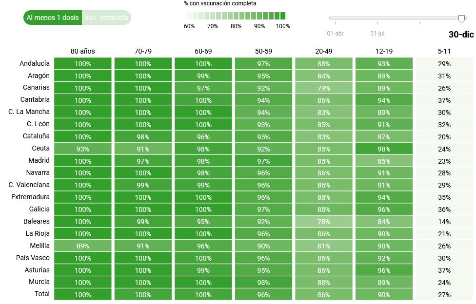Screen dimensions: 476x304
Task: Click the darkest 100% legend swatch
Action: coord(283,16)
